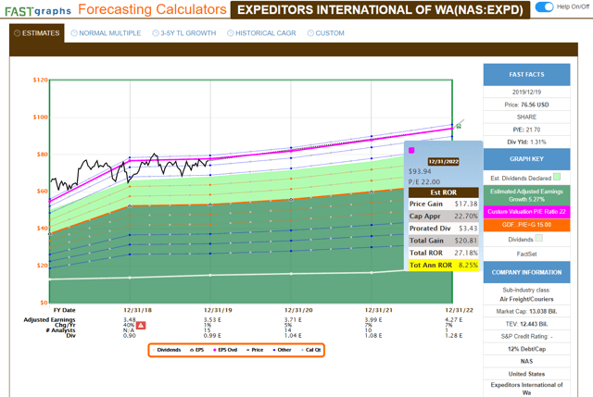Click the FASTgraphs logo
Image resolution: width=593 pixels, height=397 pixels.
coord(38,11)
